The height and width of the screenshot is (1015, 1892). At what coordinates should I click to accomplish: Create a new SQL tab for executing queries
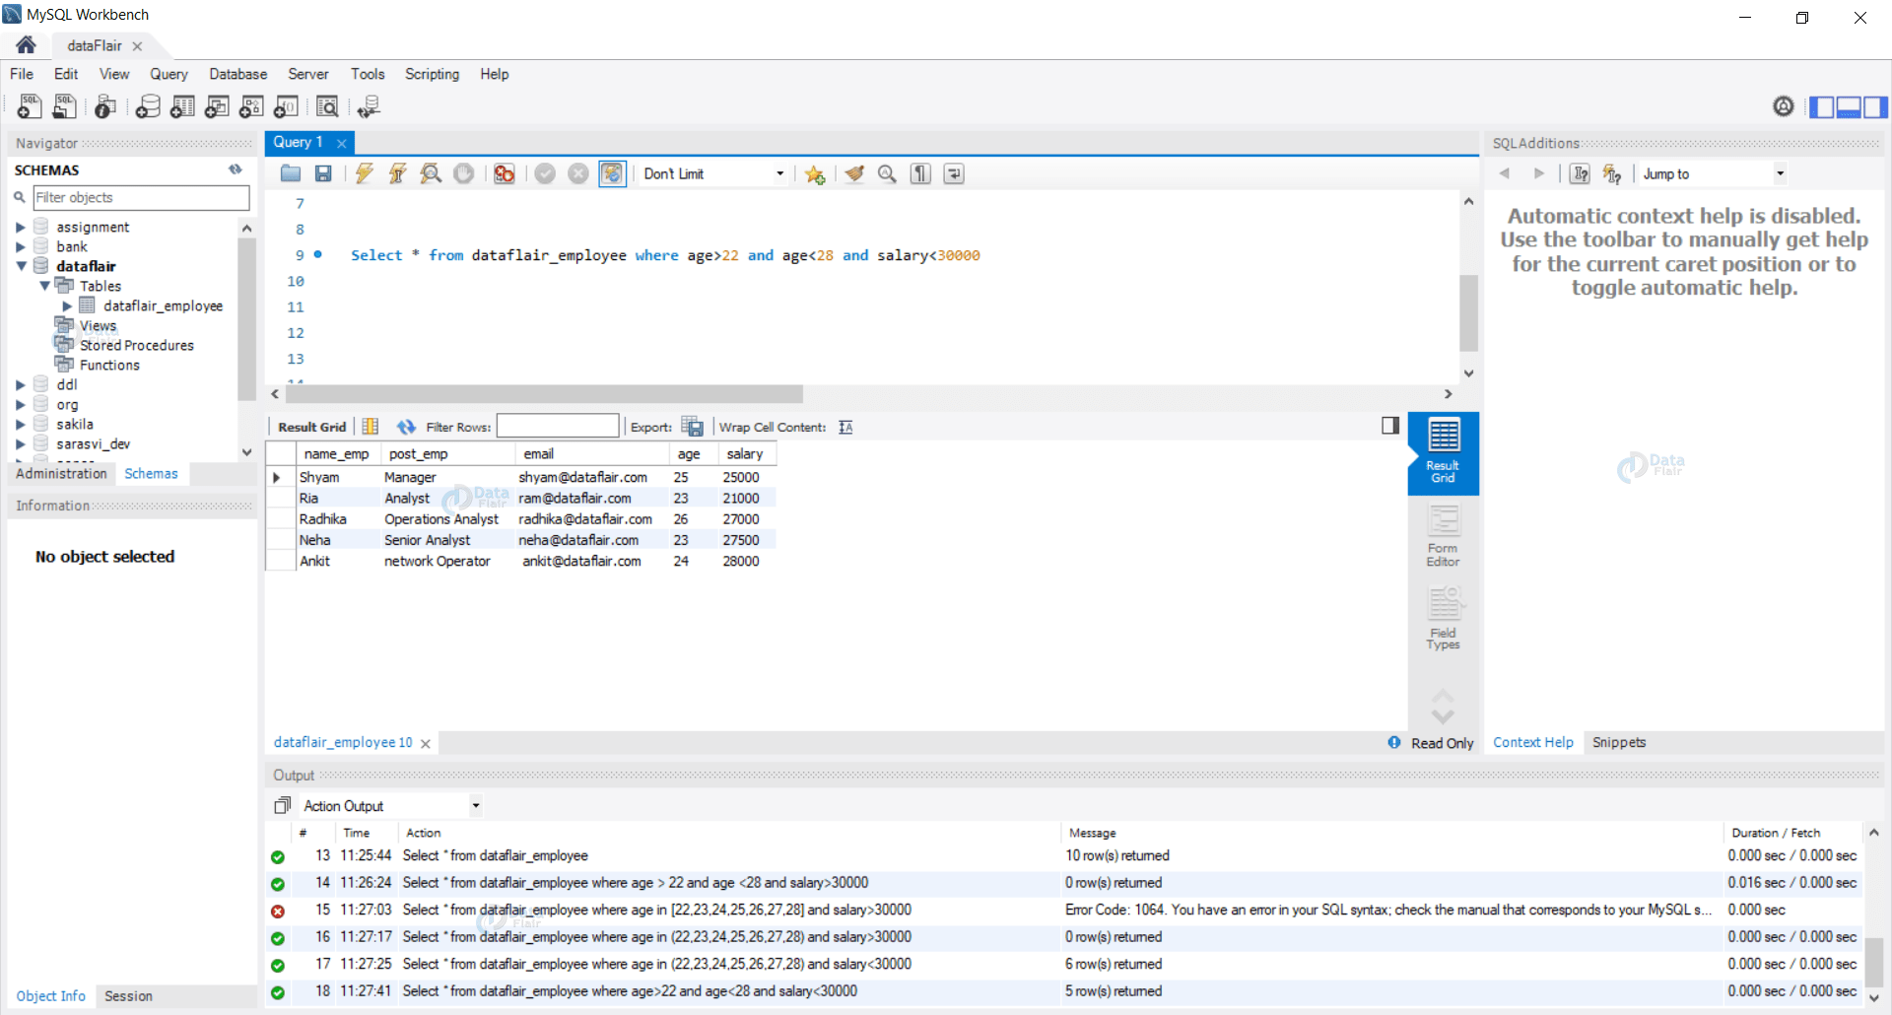(29, 106)
